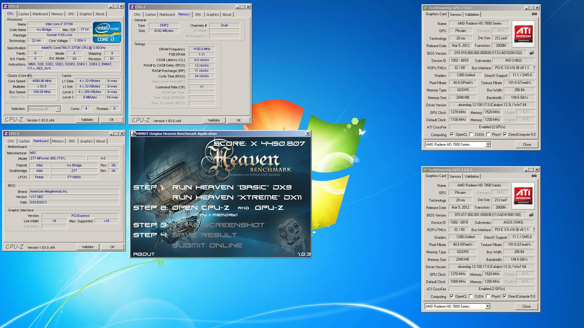Image resolution: width=584 pixels, height=328 pixels.
Task: Click bus interface question mark in bottom GPU-Z
Action: point(534,230)
